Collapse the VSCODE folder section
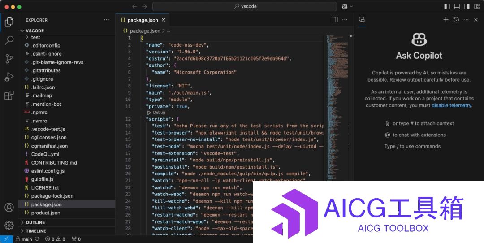This screenshot has height=243, width=484. coord(67,31)
